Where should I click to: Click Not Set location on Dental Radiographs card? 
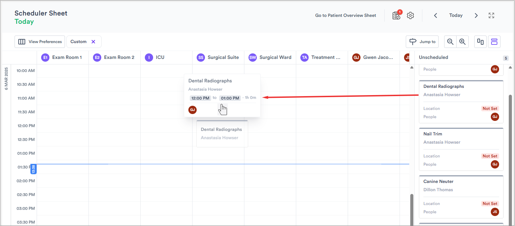click(x=490, y=109)
